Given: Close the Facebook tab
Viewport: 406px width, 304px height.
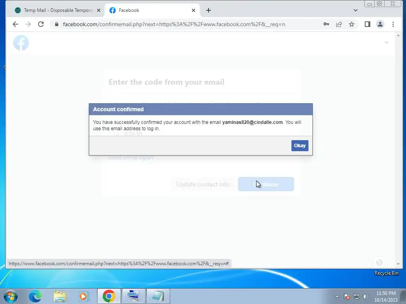Looking at the screenshot, I should [193, 10].
